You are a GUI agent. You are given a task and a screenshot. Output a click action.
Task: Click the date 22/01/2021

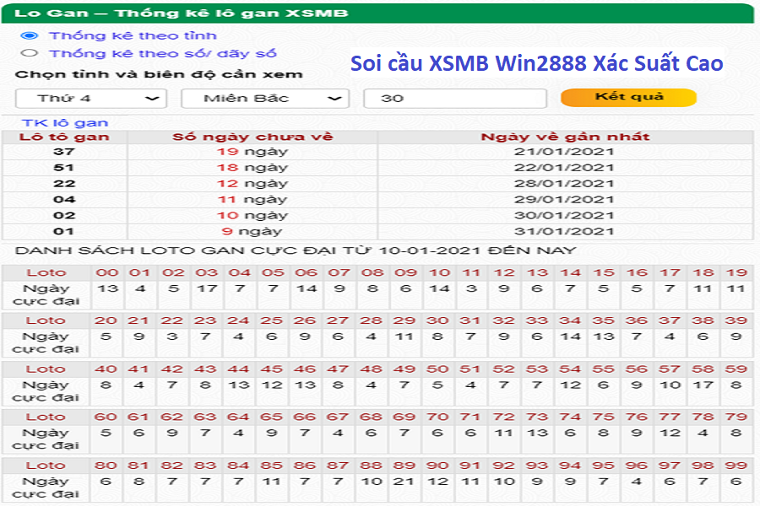click(x=565, y=168)
